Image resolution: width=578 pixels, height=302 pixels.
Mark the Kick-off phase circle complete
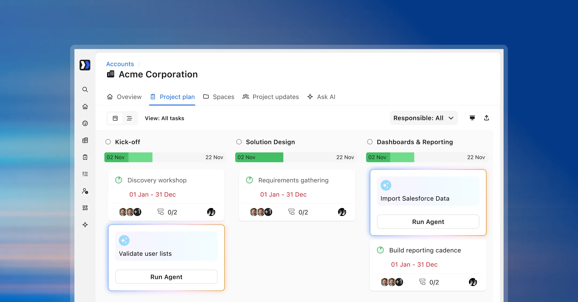click(108, 142)
